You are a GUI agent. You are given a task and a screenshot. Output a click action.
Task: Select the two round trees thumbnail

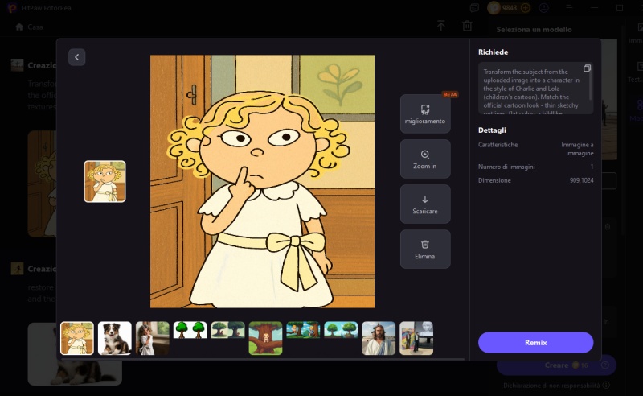pos(190,330)
